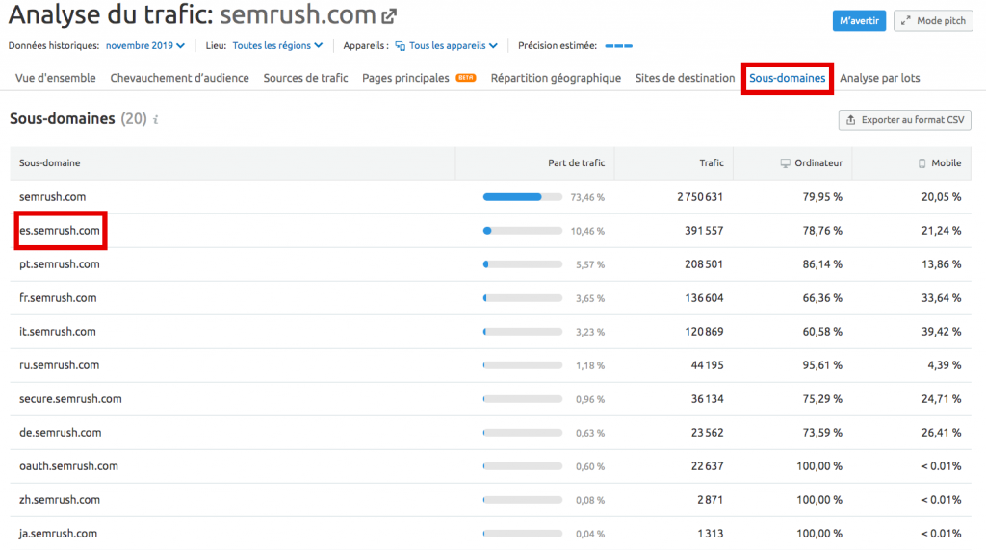Click the traffic value 136 604
This screenshot has width=986, height=550.
tap(704, 298)
